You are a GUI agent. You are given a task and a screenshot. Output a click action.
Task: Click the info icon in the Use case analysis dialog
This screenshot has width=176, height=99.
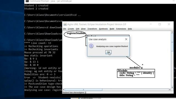(x=91, y=46)
